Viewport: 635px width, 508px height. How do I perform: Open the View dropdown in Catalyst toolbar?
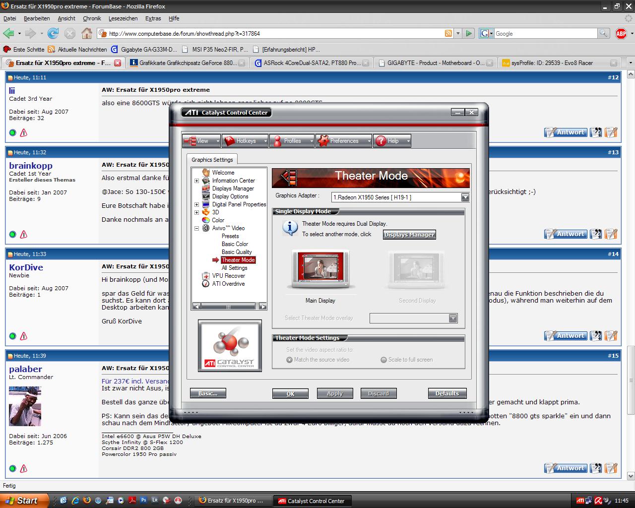click(x=201, y=141)
